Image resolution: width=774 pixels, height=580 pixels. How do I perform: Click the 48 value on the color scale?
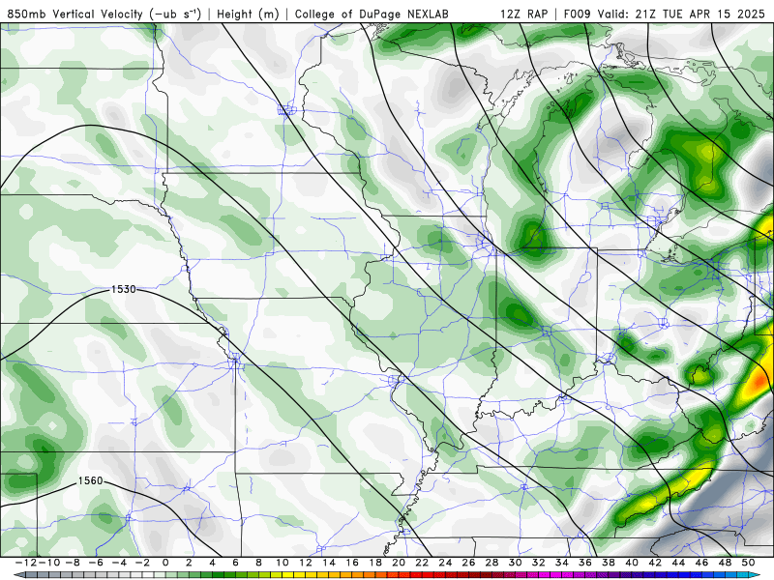[x=725, y=563]
